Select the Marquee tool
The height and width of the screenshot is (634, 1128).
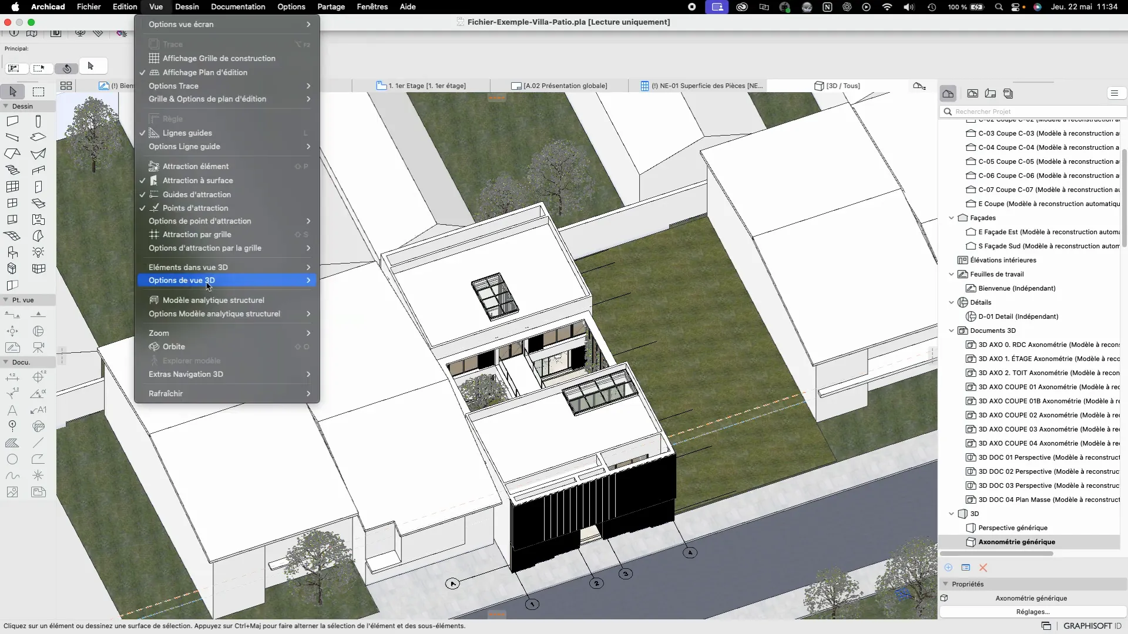pos(38,92)
